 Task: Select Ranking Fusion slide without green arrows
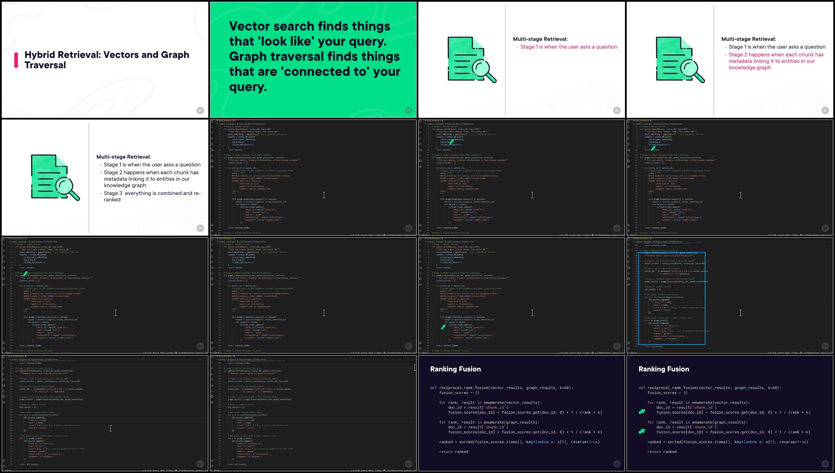click(521, 413)
